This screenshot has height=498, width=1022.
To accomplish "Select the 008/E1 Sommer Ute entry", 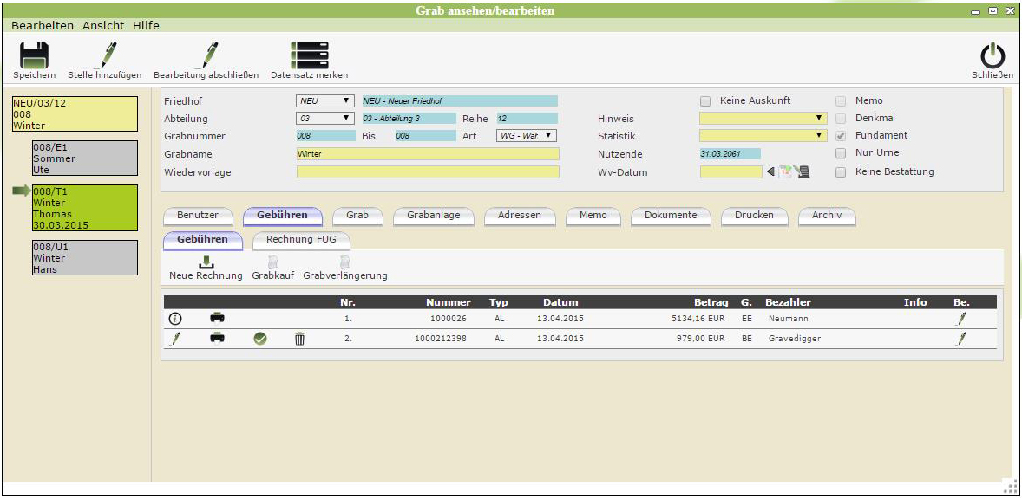I will [84, 158].
